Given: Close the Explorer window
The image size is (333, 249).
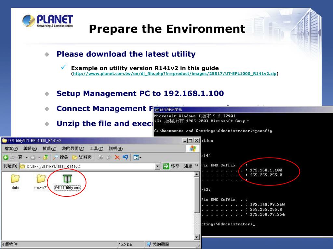Looking at the screenshot, I should (x=197, y=140).
